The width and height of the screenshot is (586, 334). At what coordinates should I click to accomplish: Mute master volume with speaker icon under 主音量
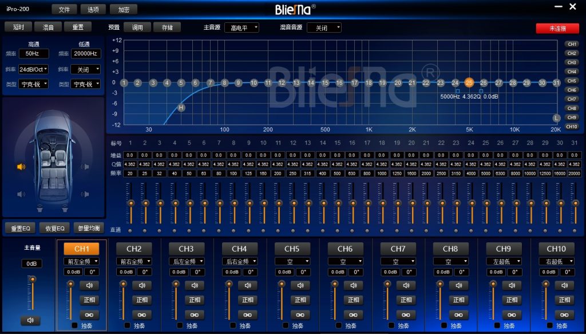31,320
